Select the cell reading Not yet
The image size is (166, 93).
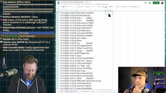(x=96, y=61)
